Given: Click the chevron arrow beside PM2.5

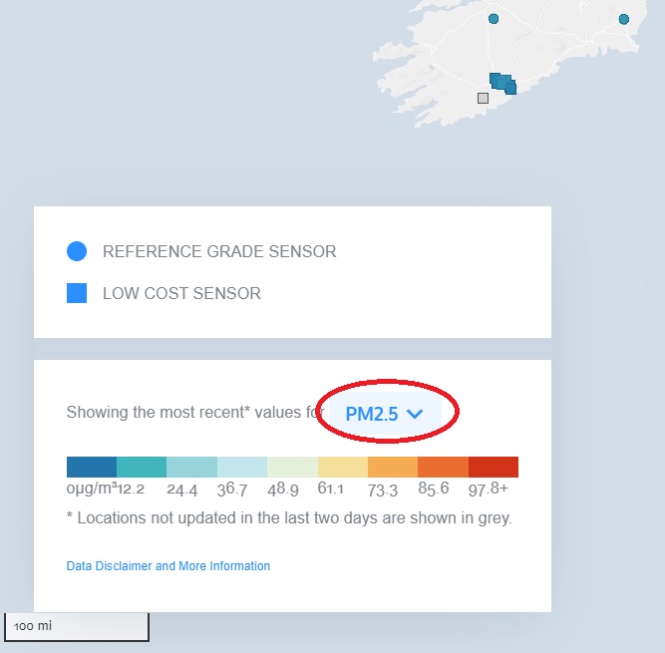Looking at the screenshot, I should click(415, 414).
